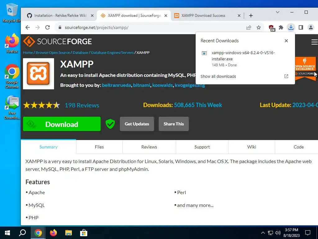
Task: Reload the SourceForge page
Action: tap(48, 27)
